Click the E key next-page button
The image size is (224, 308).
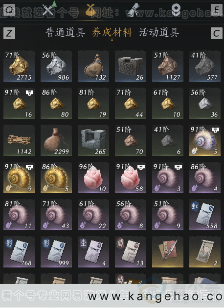[x=216, y=9]
